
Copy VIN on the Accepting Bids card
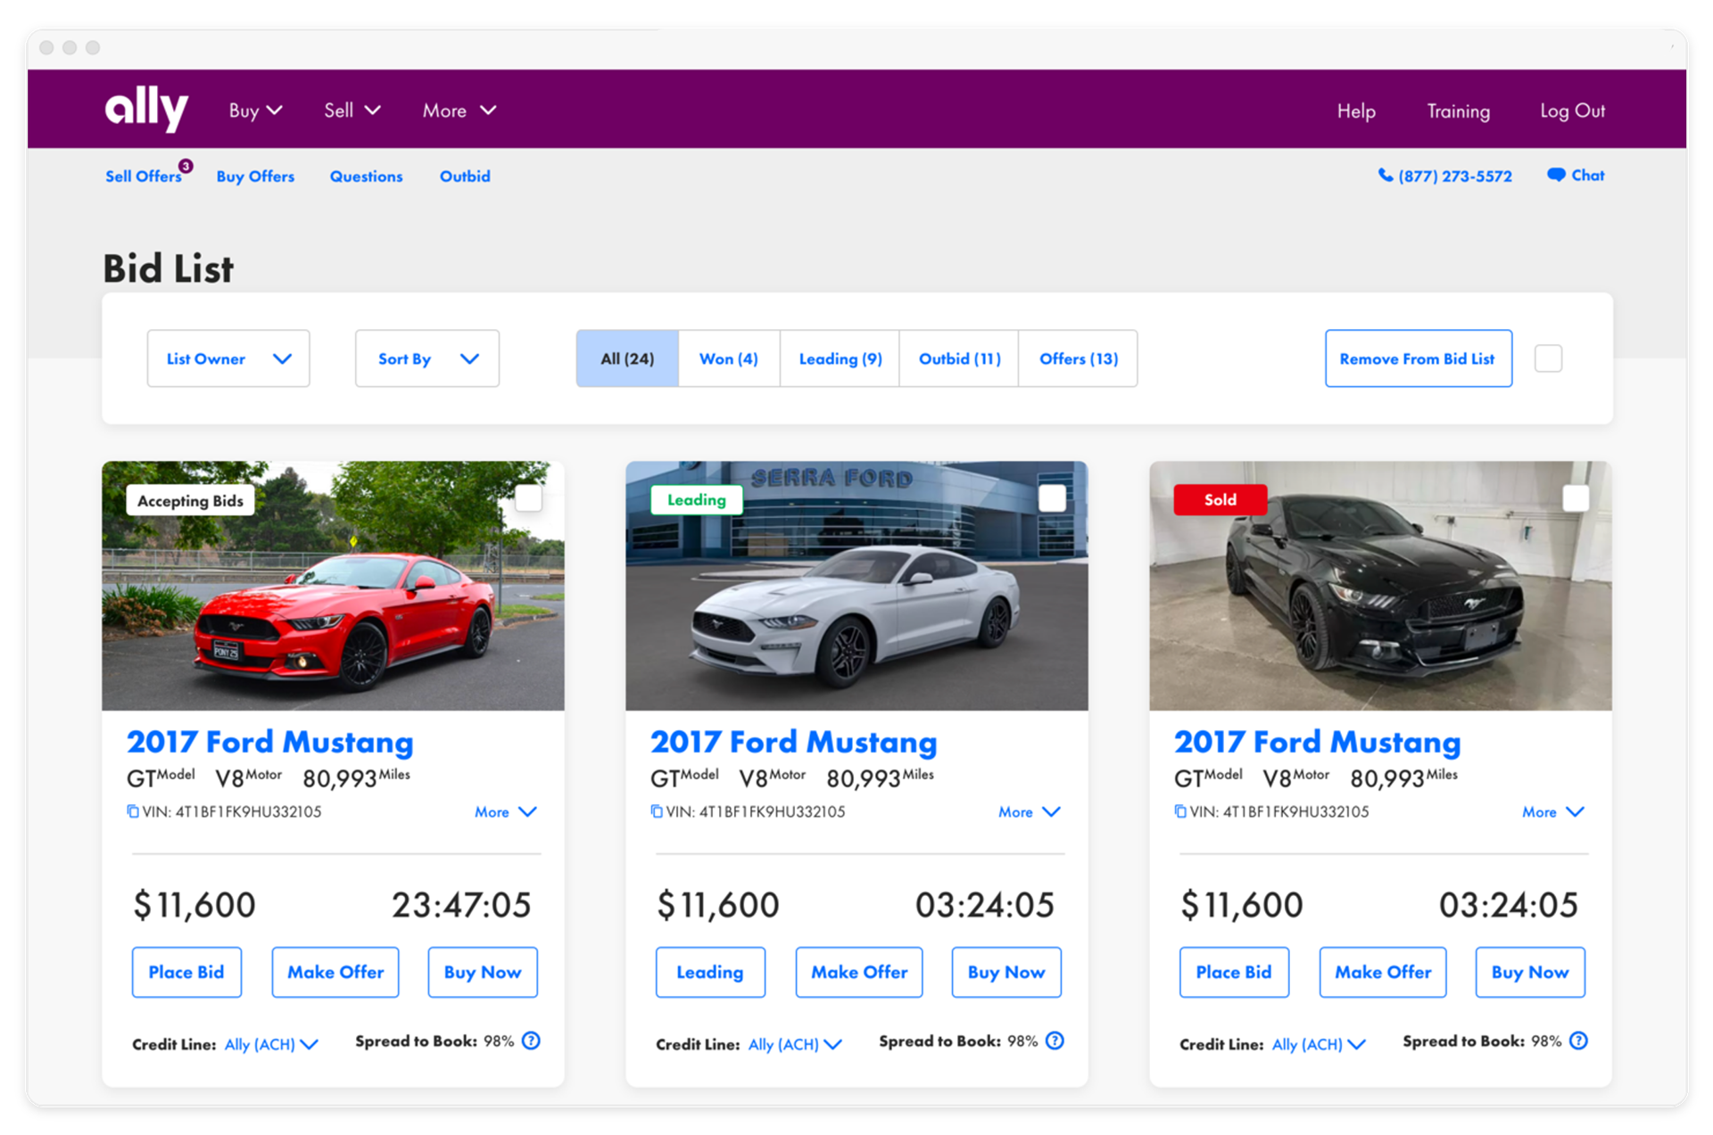133,811
